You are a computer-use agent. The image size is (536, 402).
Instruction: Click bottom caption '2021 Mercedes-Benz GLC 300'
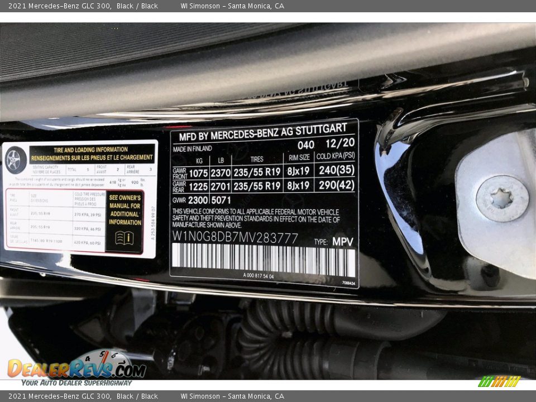tap(60, 396)
